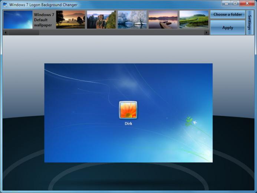Click the Windows 7 Default wallpaper label
The height and width of the screenshot is (193, 257).
44,20
